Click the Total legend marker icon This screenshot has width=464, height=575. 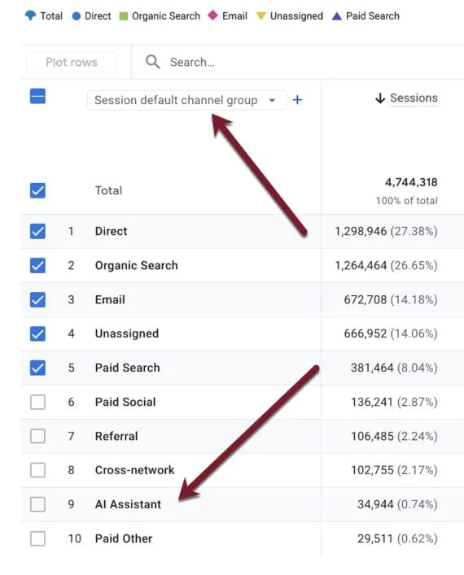pyautogui.click(x=30, y=15)
